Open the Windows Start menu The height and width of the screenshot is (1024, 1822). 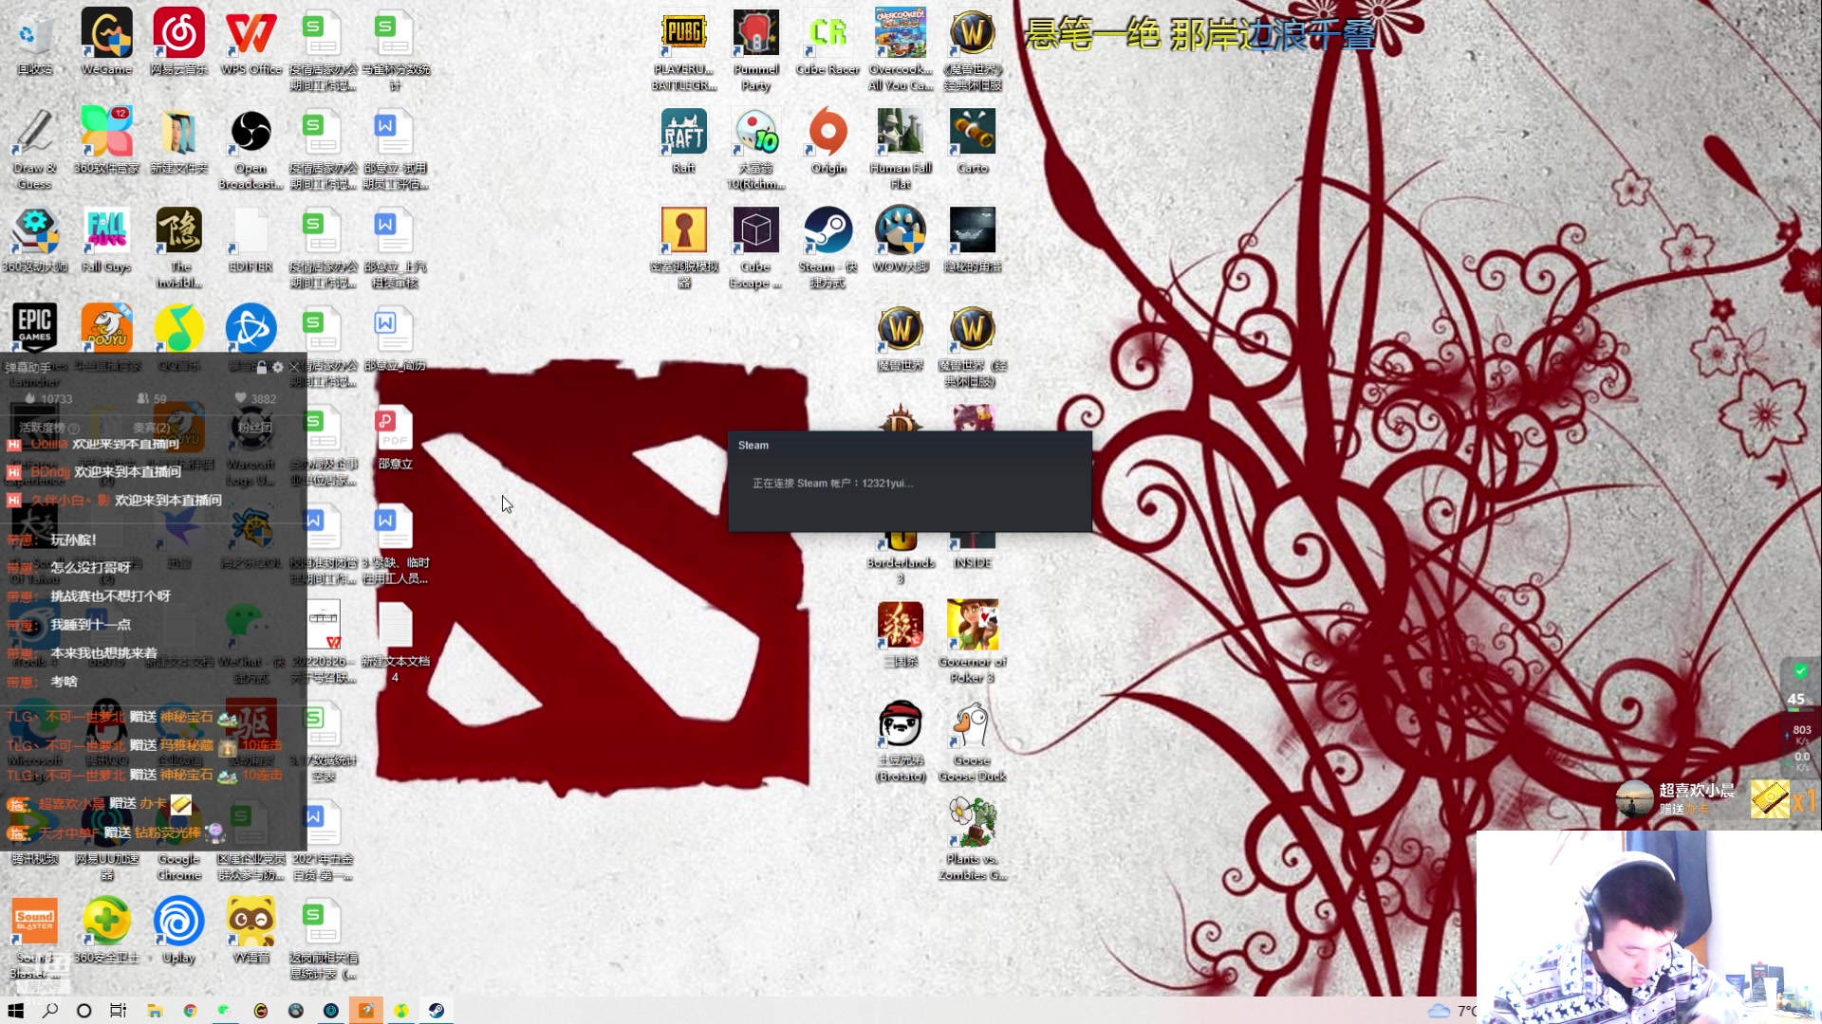point(15,1011)
